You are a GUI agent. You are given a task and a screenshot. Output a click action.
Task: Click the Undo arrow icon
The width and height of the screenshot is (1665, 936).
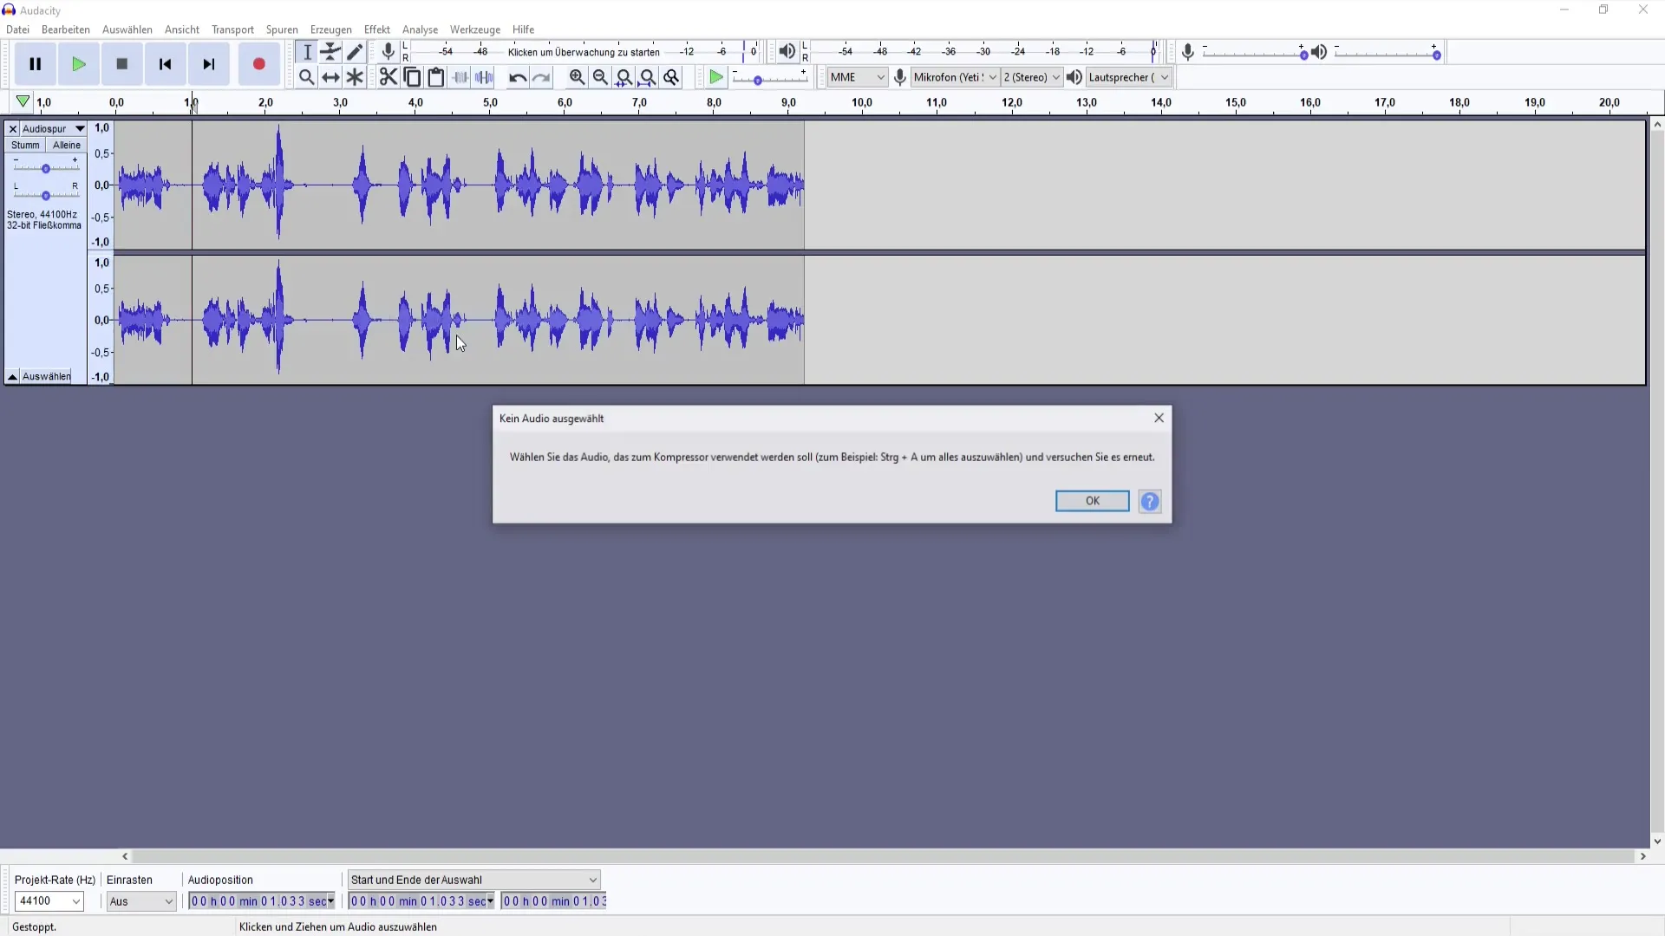point(517,77)
